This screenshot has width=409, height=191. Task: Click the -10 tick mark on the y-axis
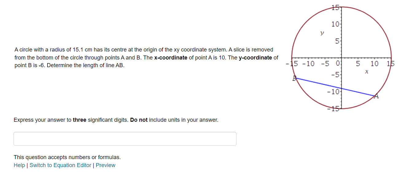(x=334, y=92)
